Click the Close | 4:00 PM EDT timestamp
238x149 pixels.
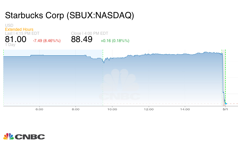(90, 33)
